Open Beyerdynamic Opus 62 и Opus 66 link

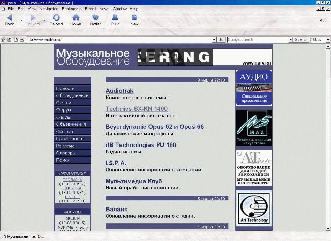155,127
